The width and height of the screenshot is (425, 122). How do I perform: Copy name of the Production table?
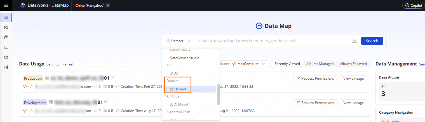pos(112,78)
